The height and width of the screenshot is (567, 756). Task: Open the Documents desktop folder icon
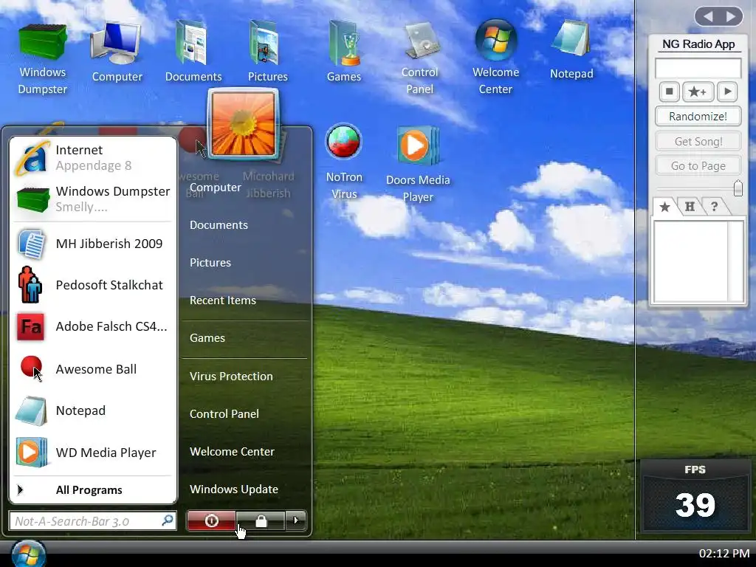[x=193, y=52]
